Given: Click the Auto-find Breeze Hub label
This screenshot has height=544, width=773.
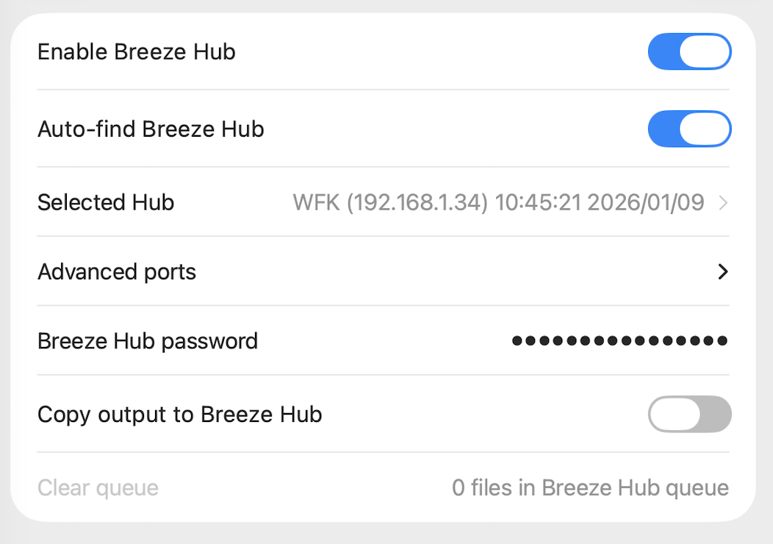Looking at the screenshot, I should (x=151, y=129).
